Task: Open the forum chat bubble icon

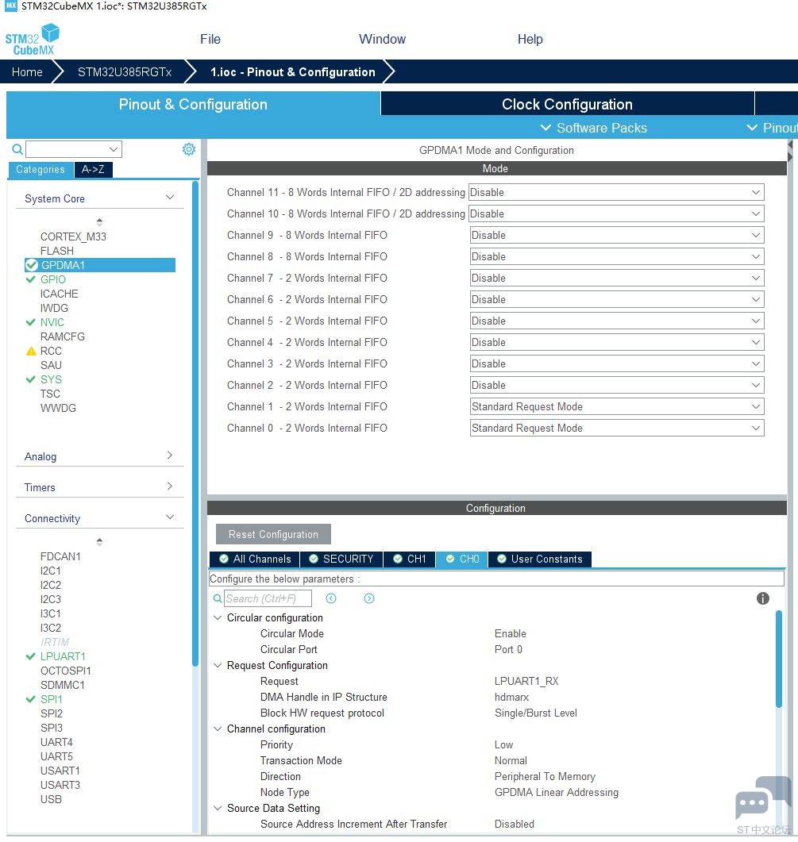Action: (x=762, y=798)
